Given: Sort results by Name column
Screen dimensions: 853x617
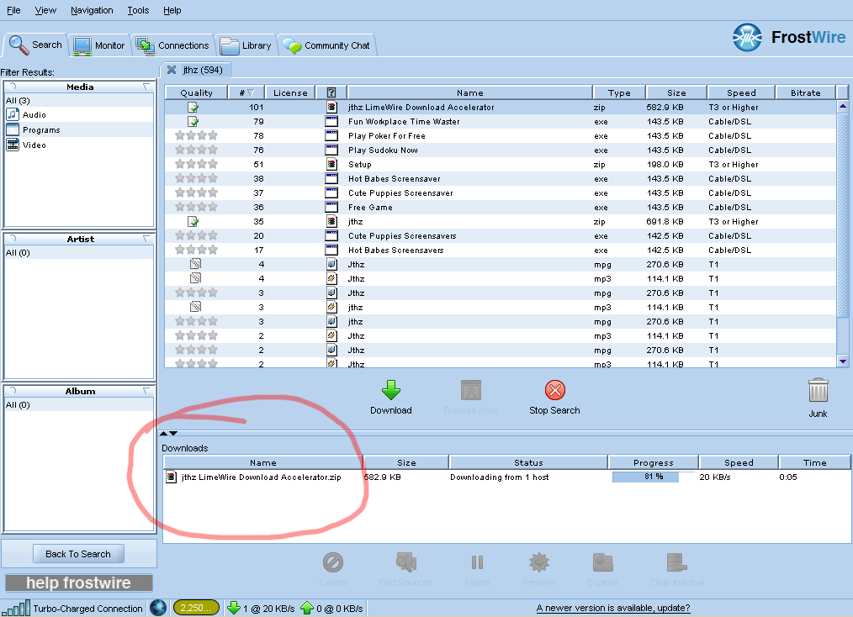Looking at the screenshot, I should click(x=470, y=93).
